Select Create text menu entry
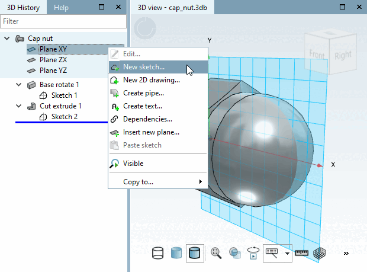Screen dimensions: 367x272 (x=159, y=106)
